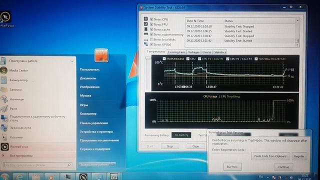The image size is (320, 180).
Task: Open Snipping Tool scissors icon
Action: pos(4,99)
